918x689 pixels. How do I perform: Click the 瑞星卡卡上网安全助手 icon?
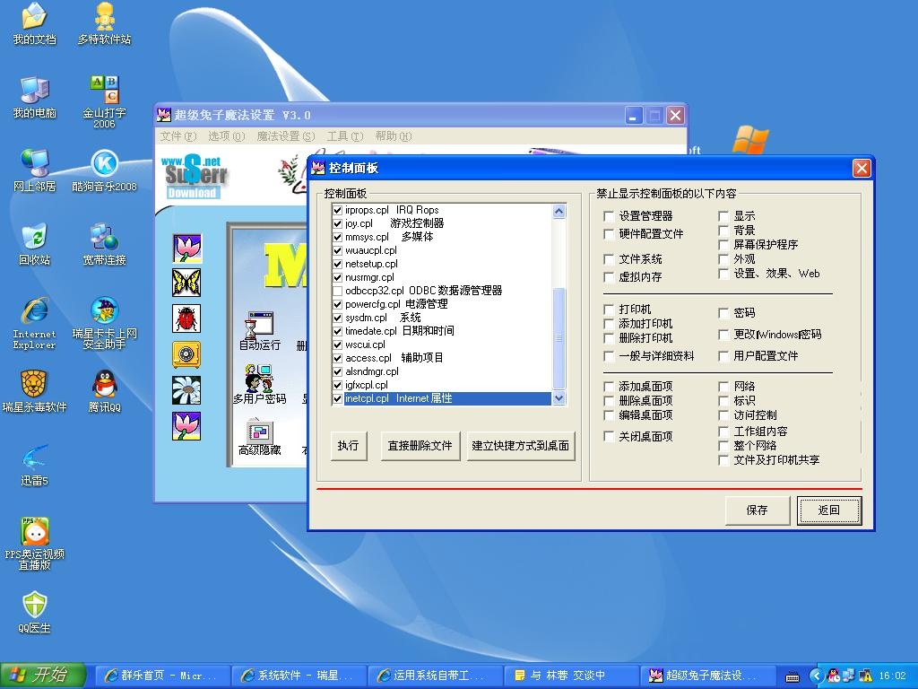(x=104, y=323)
